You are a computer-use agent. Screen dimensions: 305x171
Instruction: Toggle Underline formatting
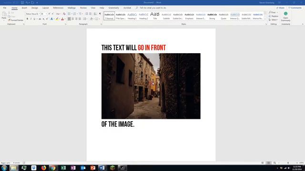click(x=34, y=19)
